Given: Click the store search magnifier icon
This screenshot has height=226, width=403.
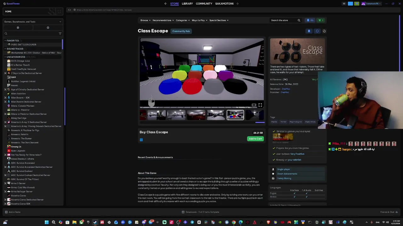Looking at the screenshot, I should [x=299, y=20].
